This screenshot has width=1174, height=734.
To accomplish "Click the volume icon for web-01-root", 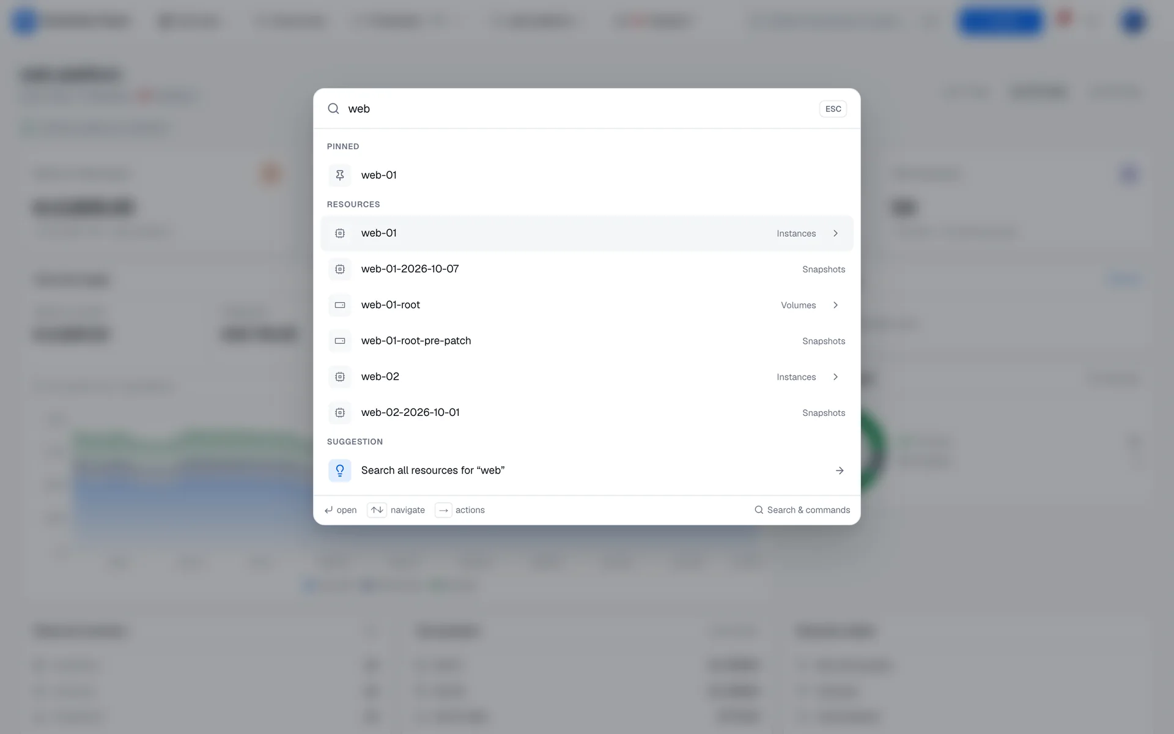I will pyautogui.click(x=340, y=305).
